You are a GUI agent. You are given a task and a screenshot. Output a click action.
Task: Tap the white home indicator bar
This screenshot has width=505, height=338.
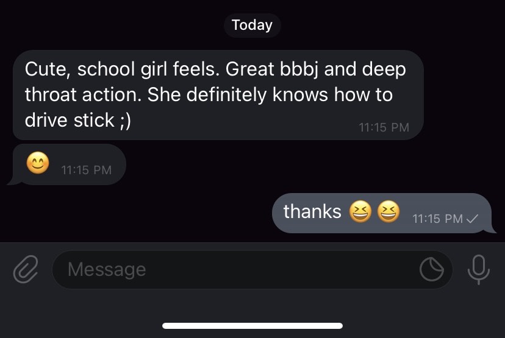253,326
